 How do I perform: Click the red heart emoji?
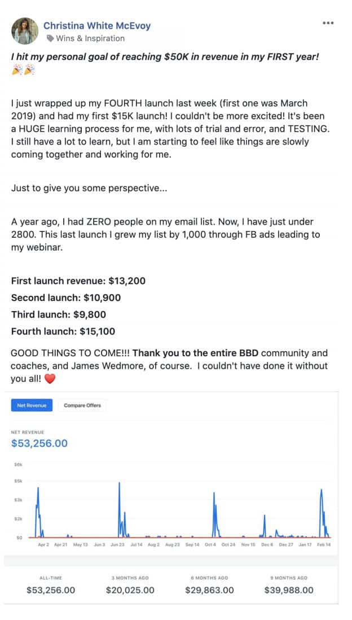[50, 379]
